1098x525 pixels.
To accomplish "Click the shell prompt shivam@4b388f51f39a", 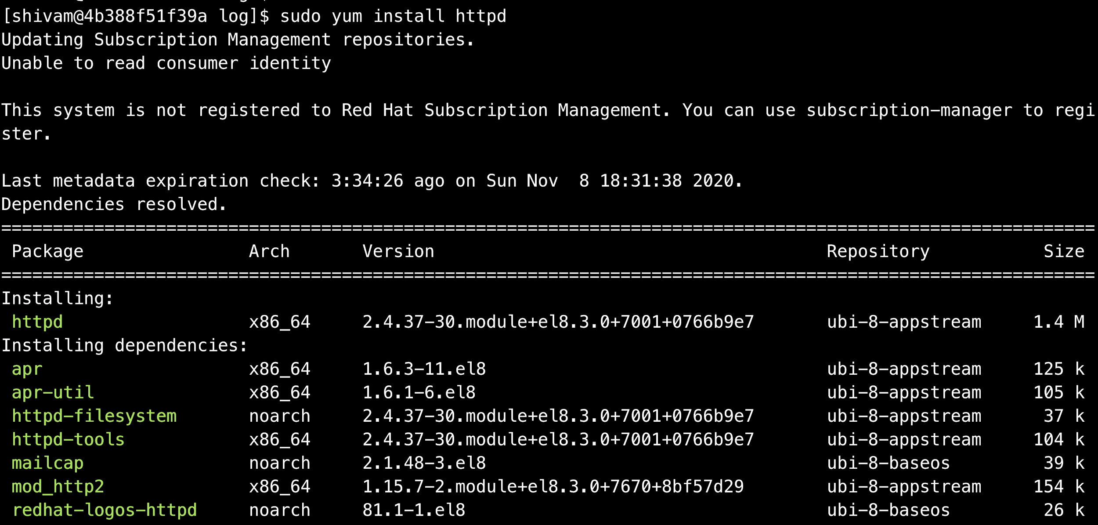I will 104,16.
